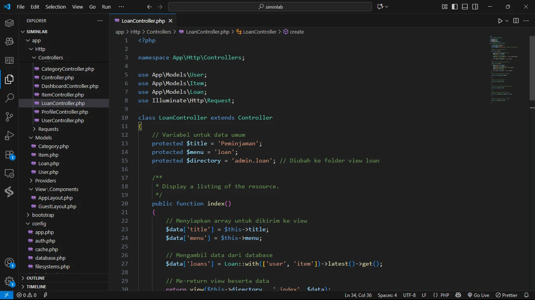Open the Selection menu
The width and height of the screenshot is (535, 300).
[56, 7]
